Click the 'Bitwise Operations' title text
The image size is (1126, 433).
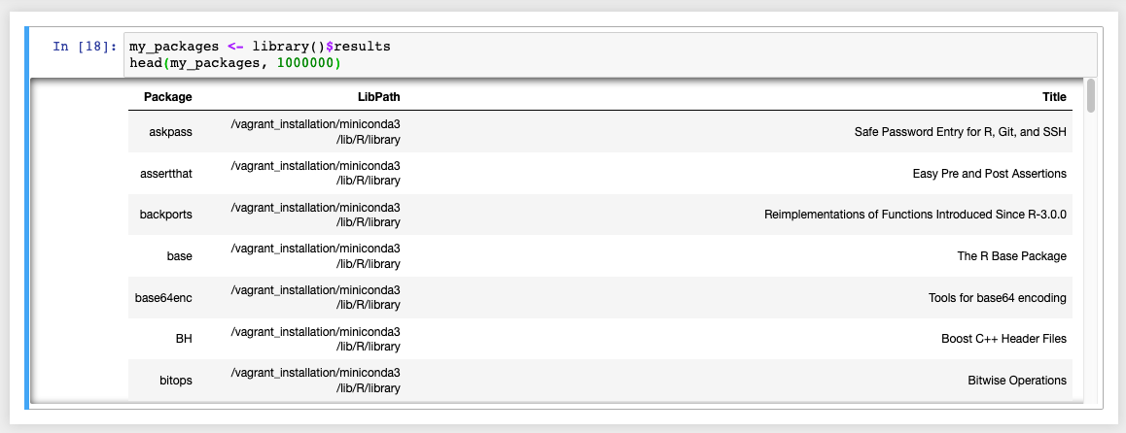click(x=1017, y=380)
